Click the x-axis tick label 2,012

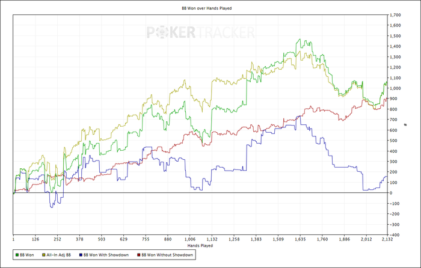(366, 239)
